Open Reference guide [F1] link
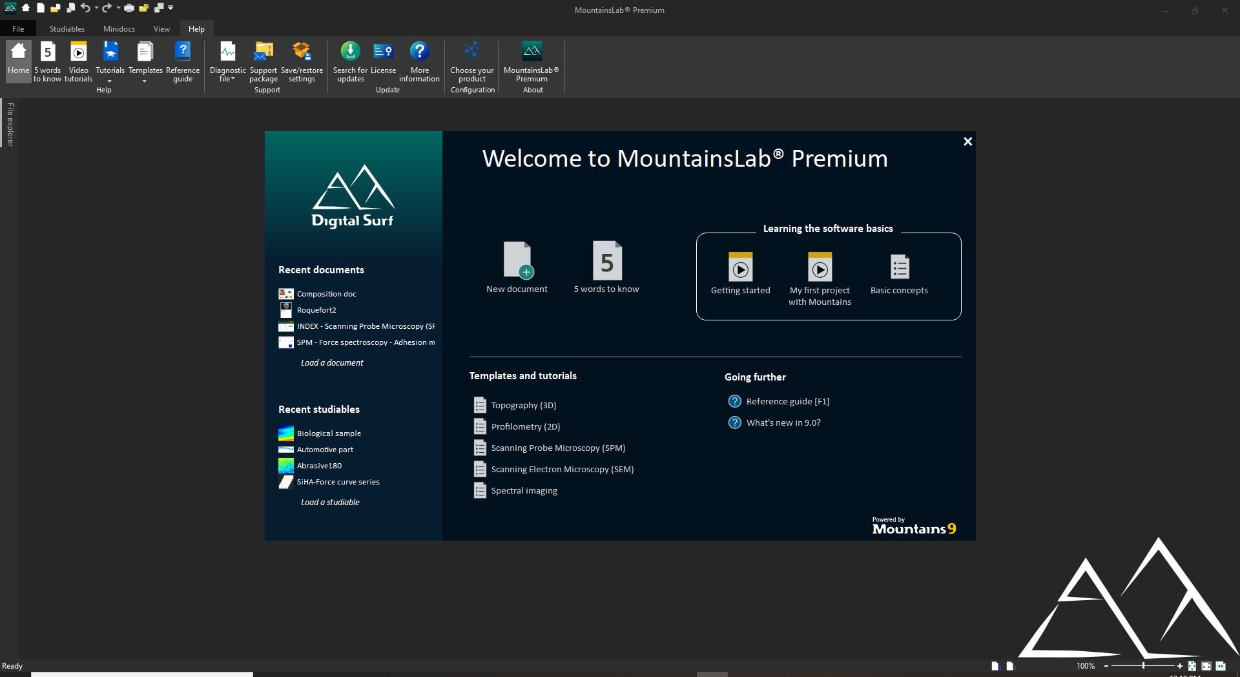Image resolution: width=1240 pixels, height=677 pixels. coord(779,402)
